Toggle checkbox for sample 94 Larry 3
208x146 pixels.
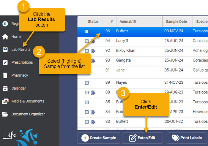87,41
